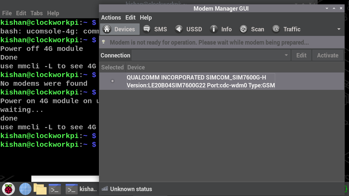
Task: View the Traffic page
Action: click(286, 29)
